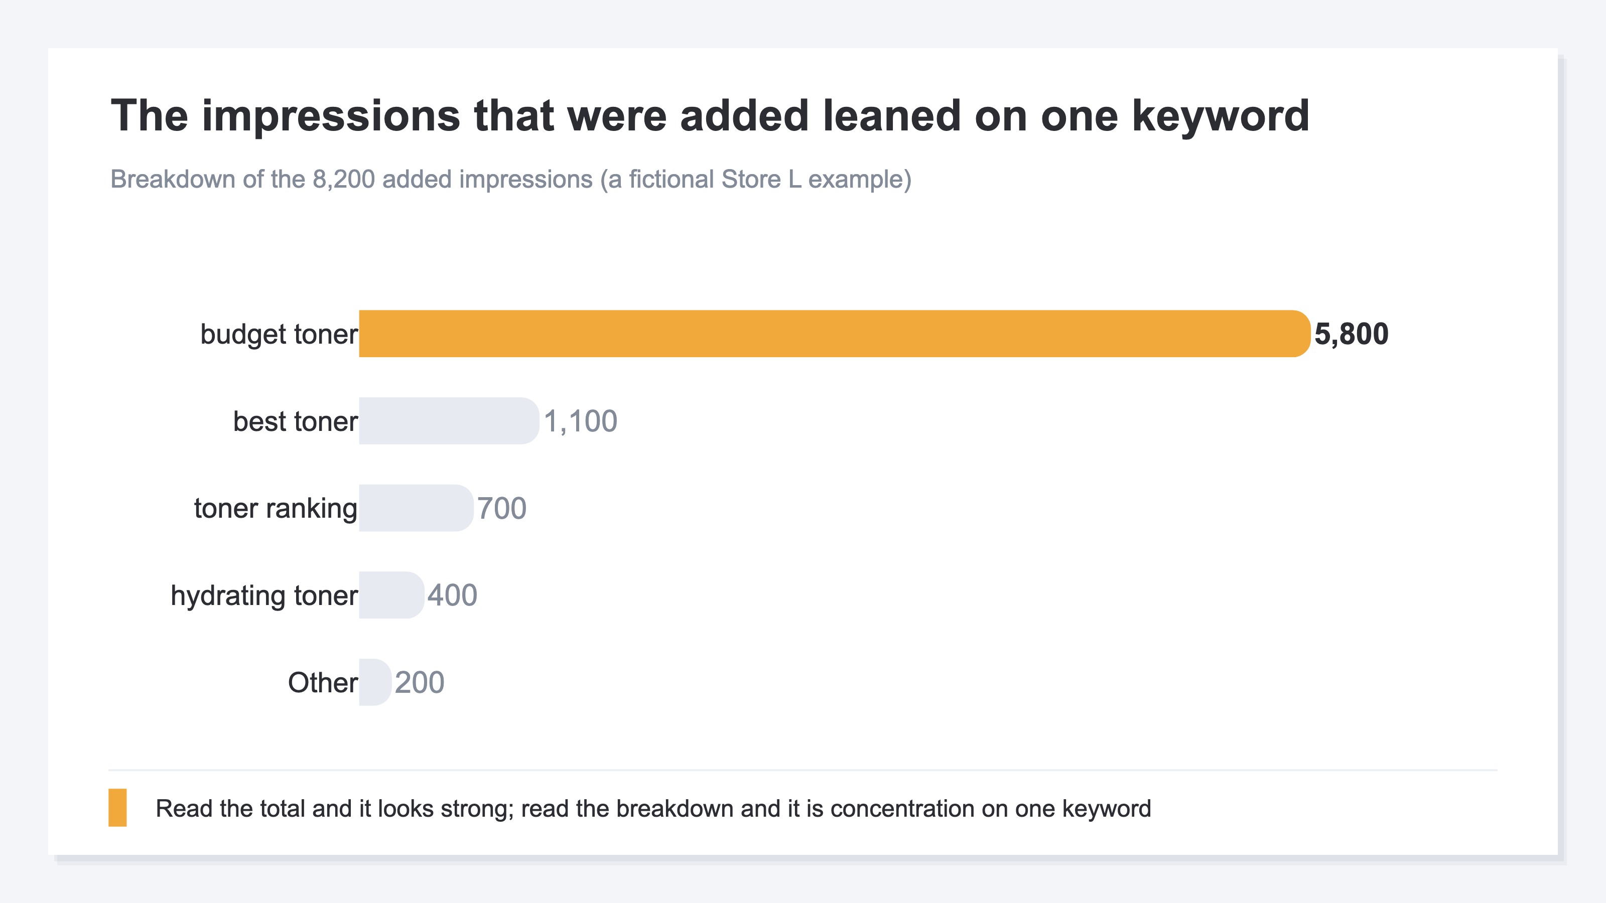Click the 1,100 value label
This screenshot has height=903, width=1606.
point(581,421)
